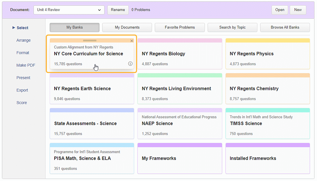The height and width of the screenshot is (181, 317).
Task: Open the NY Regents Biology bank
Action: pos(180,54)
